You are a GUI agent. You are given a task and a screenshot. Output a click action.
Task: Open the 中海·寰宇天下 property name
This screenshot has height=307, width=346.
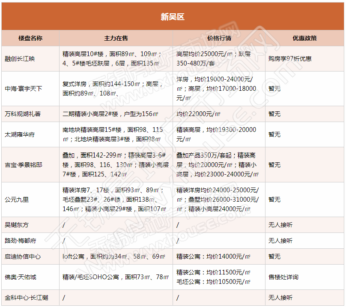(23, 89)
